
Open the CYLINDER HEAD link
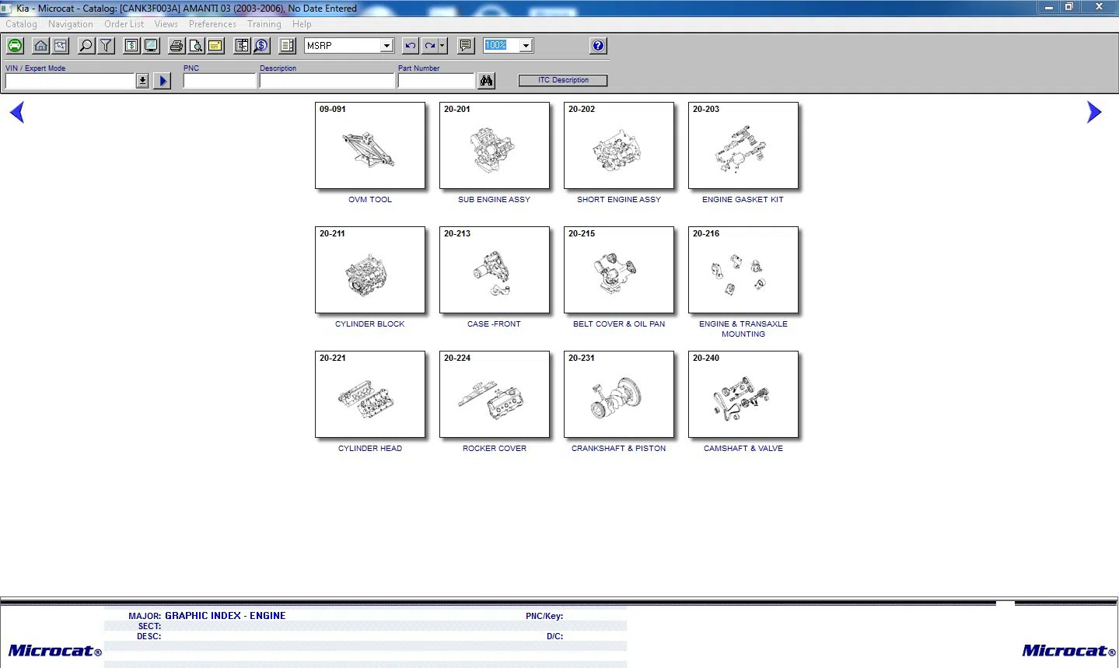[370, 449]
